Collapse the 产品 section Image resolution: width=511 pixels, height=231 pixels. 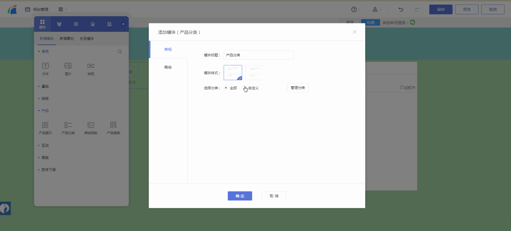tap(43, 111)
